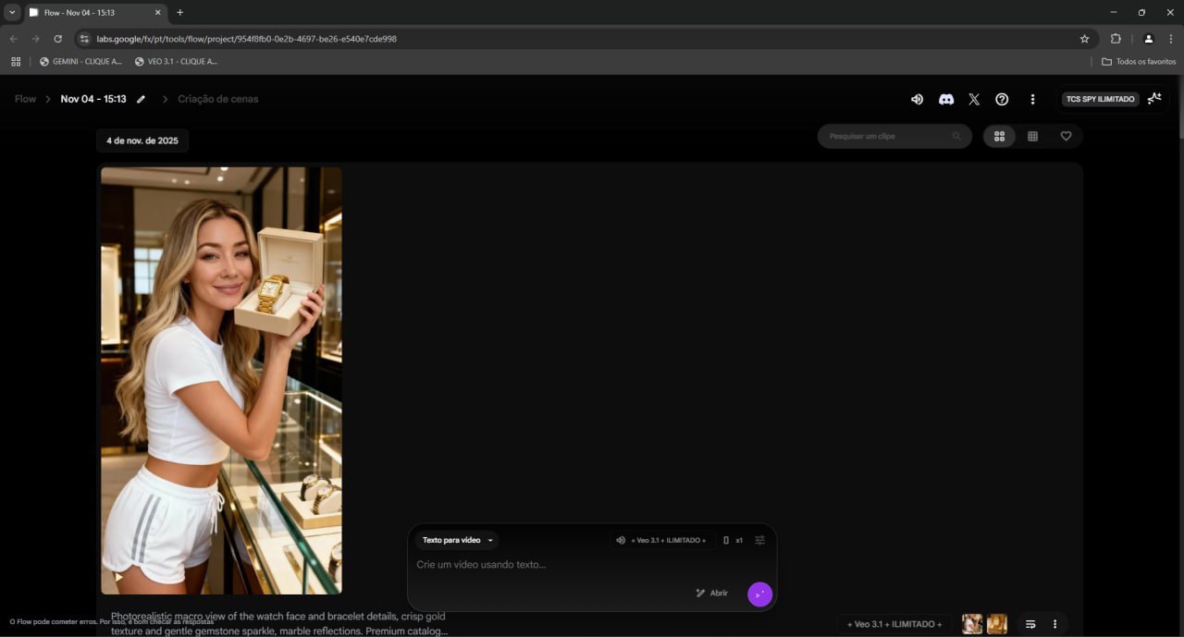
Task: Toggle the favorites heart filter
Action: [x=1066, y=136]
